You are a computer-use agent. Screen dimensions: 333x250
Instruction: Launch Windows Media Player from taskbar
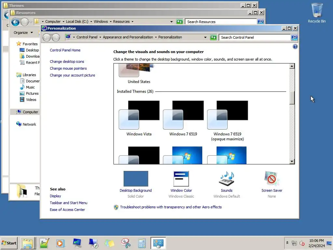60,243
